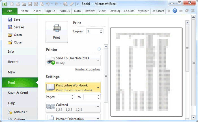
Task: Switch to the View tab
Action: [x=102, y=11]
